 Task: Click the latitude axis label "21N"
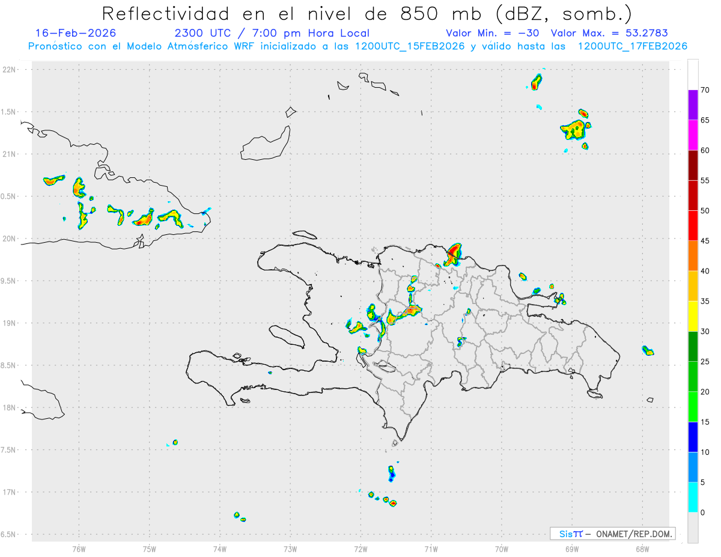pyautogui.click(x=10, y=154)
